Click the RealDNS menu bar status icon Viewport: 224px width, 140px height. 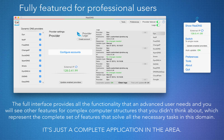point(197,18)
